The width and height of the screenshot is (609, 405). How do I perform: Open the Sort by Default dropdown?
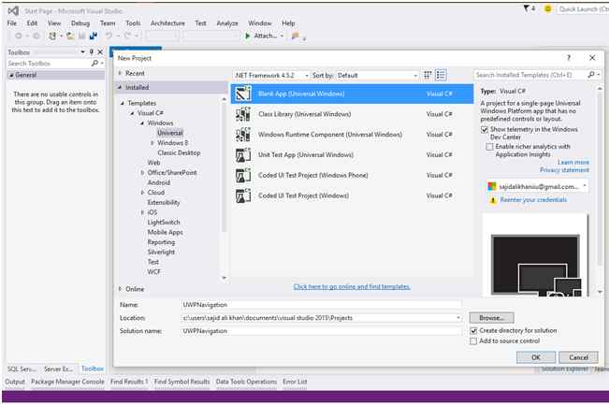(x=374, y=75)
